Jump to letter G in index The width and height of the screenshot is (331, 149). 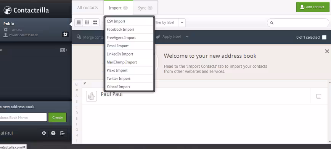click(77, 130)
